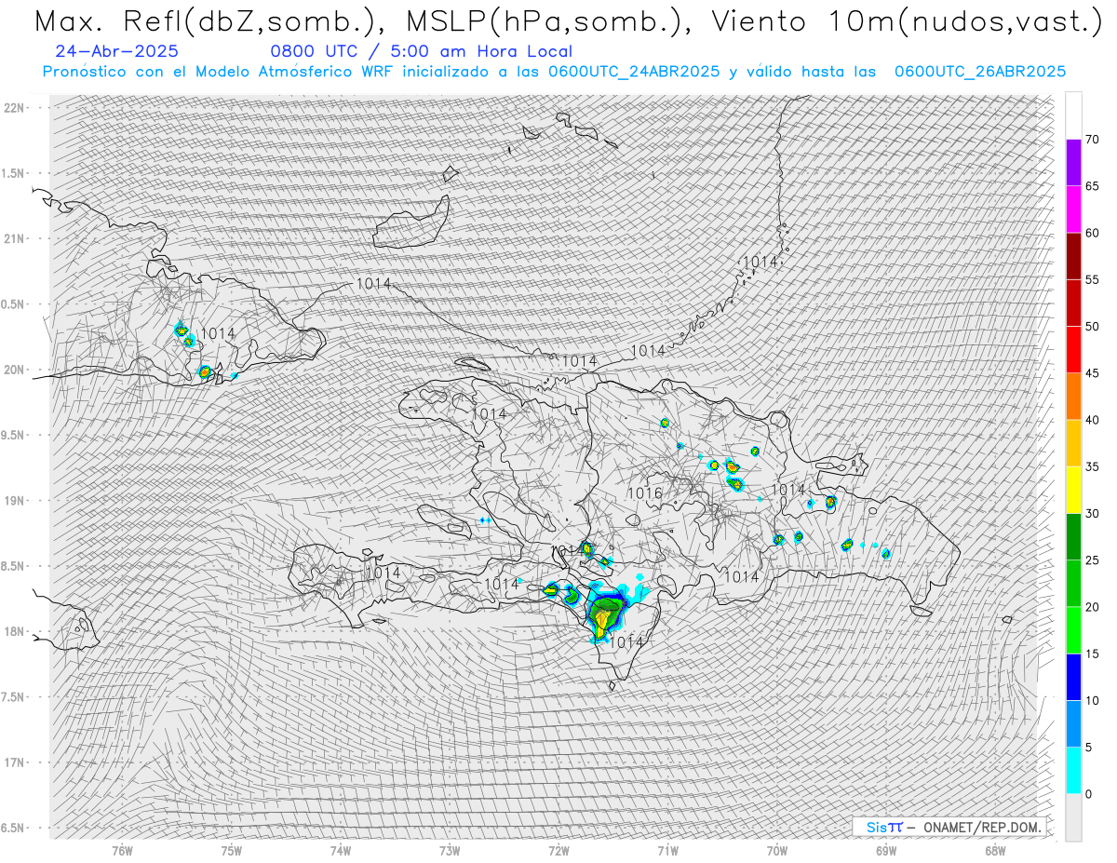Select the '19N' latitude label
The height and width of the screenshot is (863, 1117).
(x=14, y=501)
